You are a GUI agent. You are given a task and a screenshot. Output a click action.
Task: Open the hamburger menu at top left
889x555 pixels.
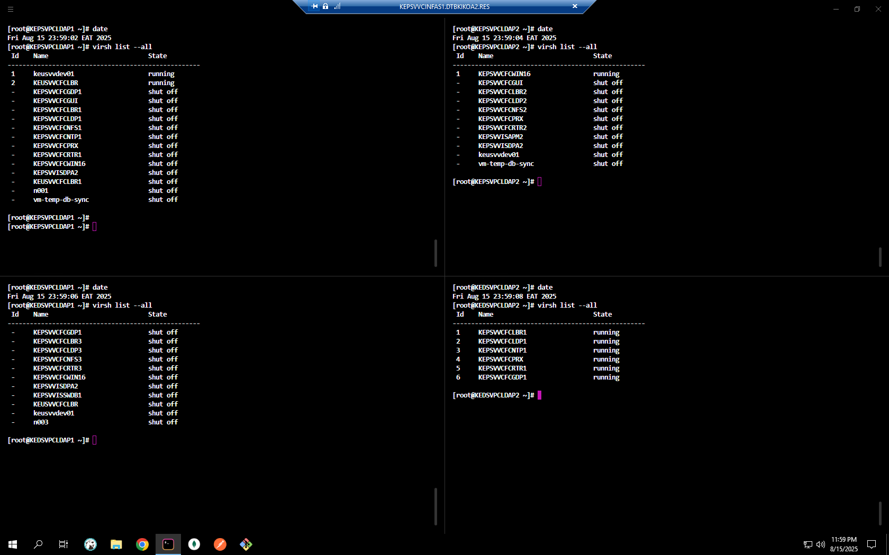(x=10, y=9)
